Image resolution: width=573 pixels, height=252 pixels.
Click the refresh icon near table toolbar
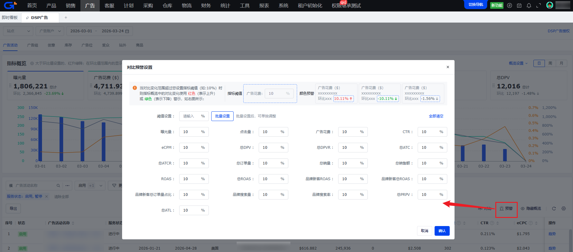click(x=554, y=209)
